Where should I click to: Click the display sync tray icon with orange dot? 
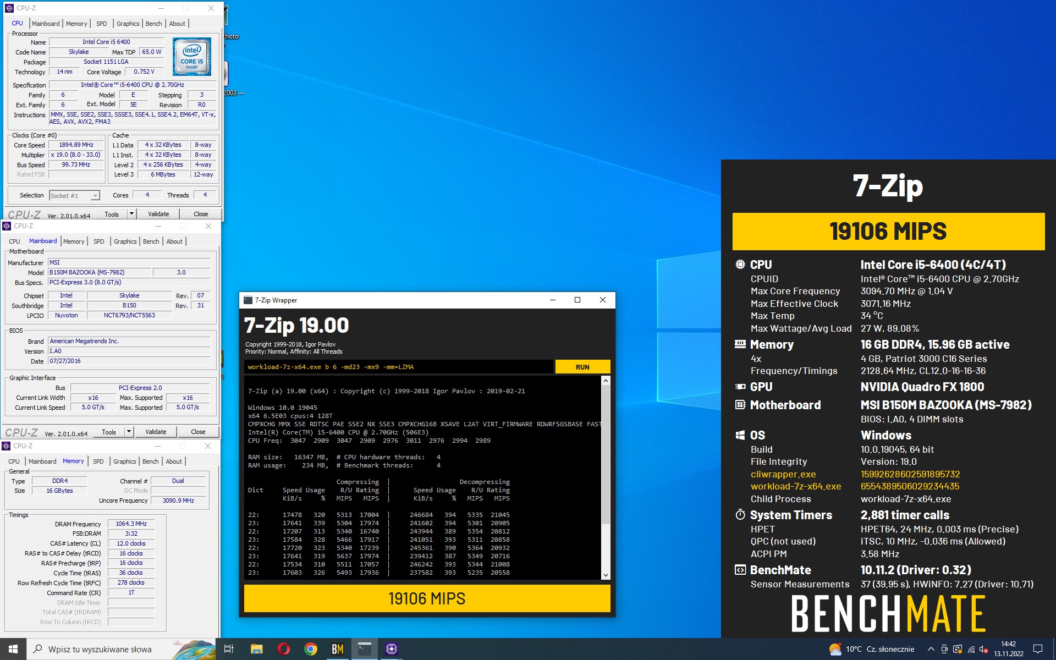(958, 649)
